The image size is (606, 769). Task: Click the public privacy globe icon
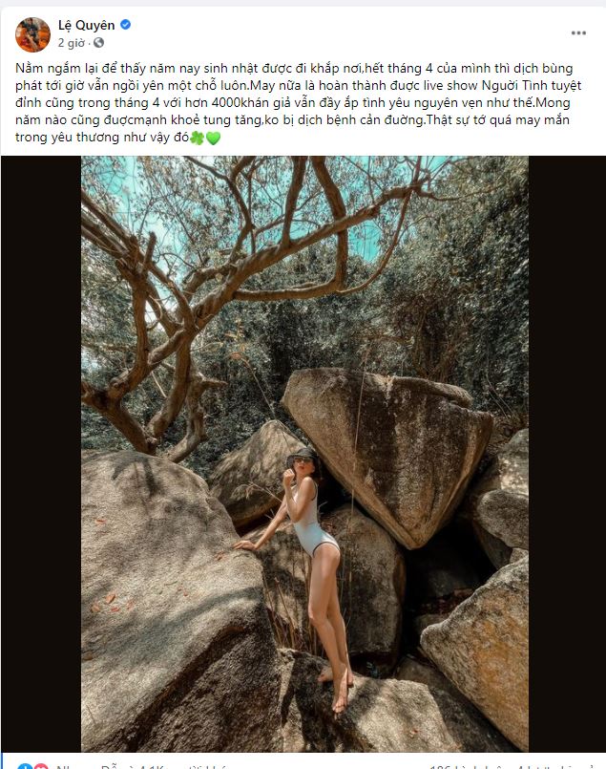pyautogui.click(x=99, y=43)
